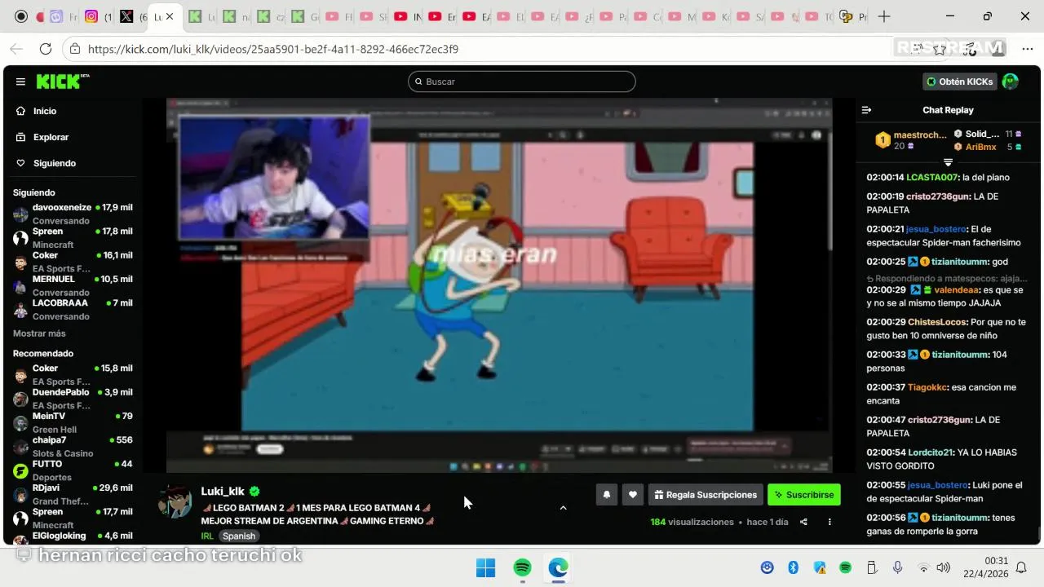The height and width of the screenshot is (587, 1044).
Task: Focus the Buscar search field
Action: [x=522, y=82]
